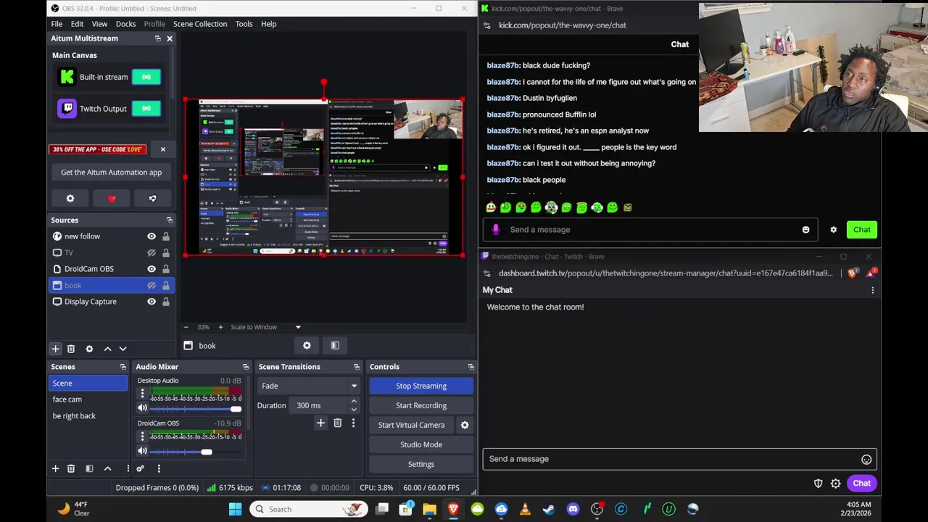928x522 pixels.
Task: Open the transition three-dot properties menu
Action: pos(353,423)
